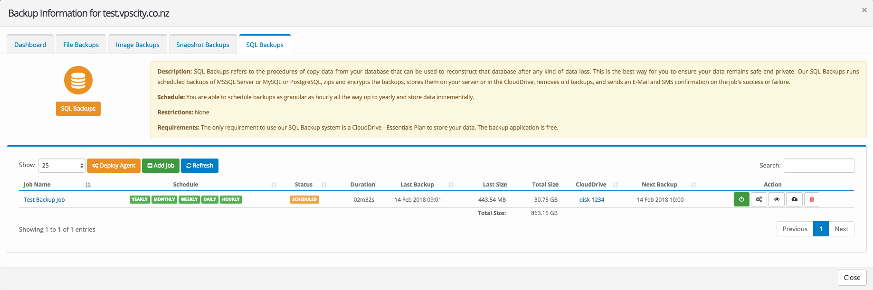Sort table by Job Name column icon
The height and width of the screenshot is (290, 873).
coord(88,185)
